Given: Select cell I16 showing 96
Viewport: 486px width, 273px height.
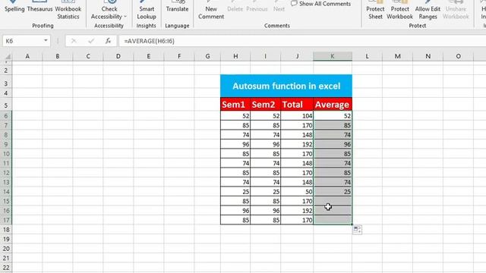Looking at the screenshot, I should click(x=265, y=211).
